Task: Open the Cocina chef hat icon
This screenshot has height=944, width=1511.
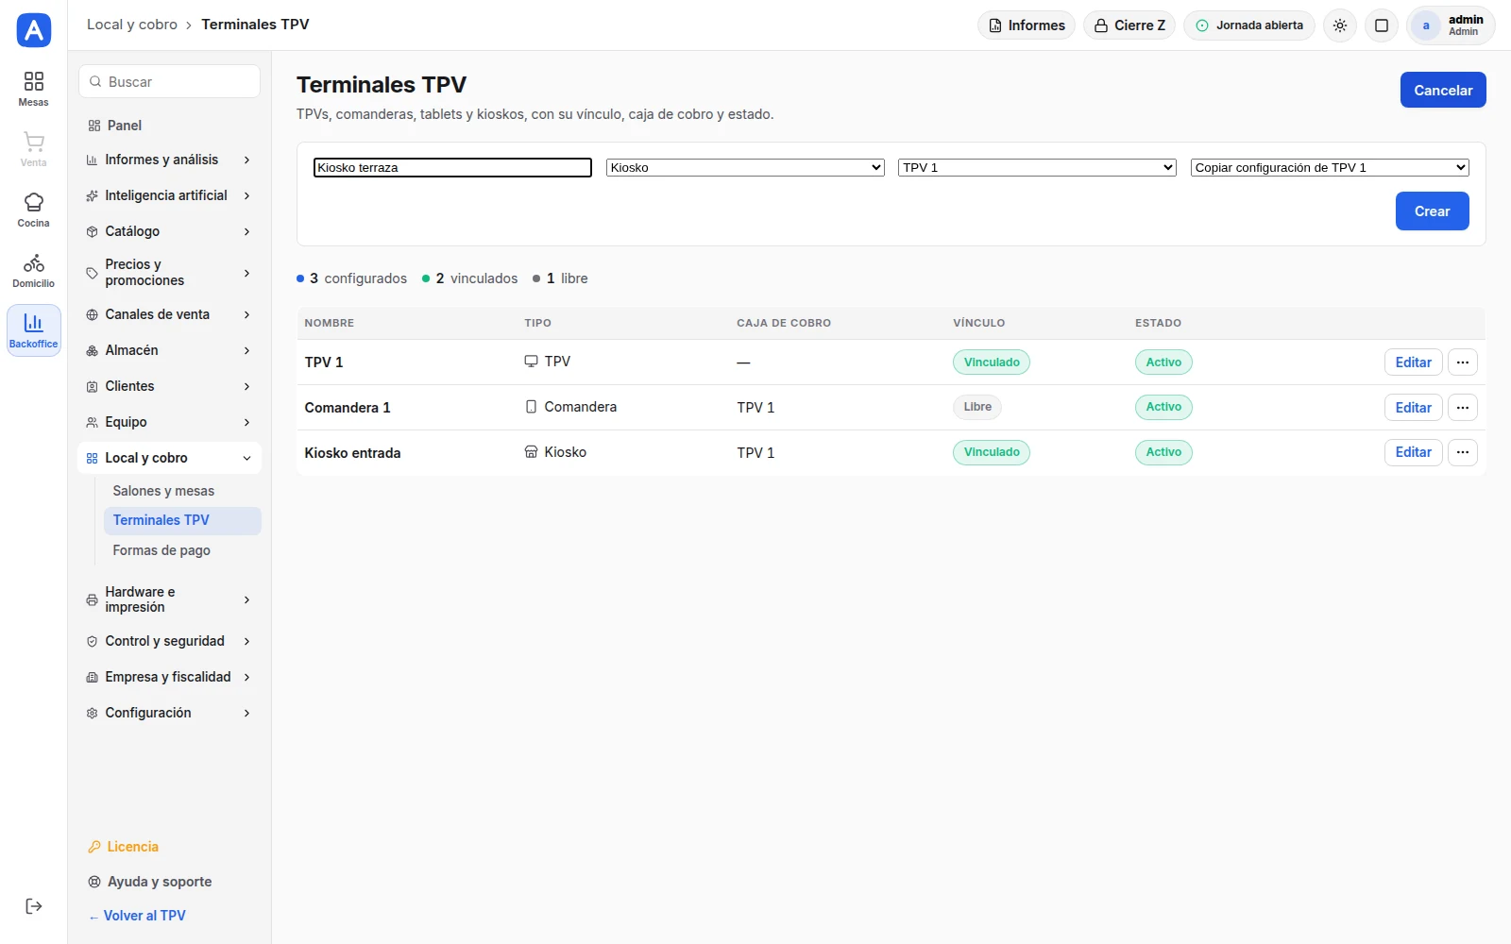Action: [33, 210]
